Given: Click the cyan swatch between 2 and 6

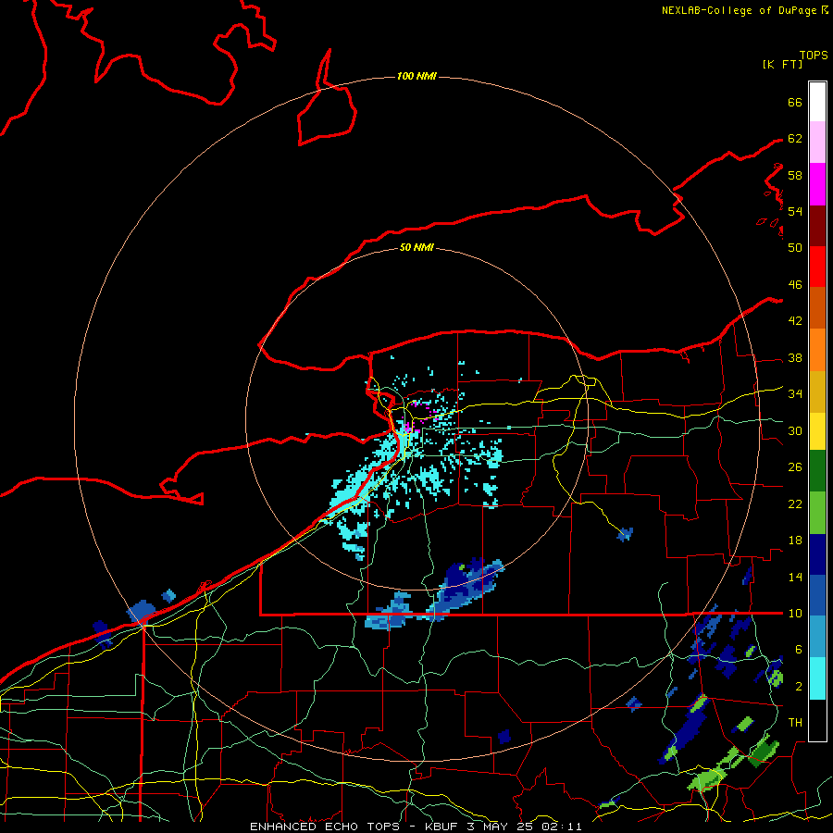Looking at the screenshot, I should click(817, 678).
